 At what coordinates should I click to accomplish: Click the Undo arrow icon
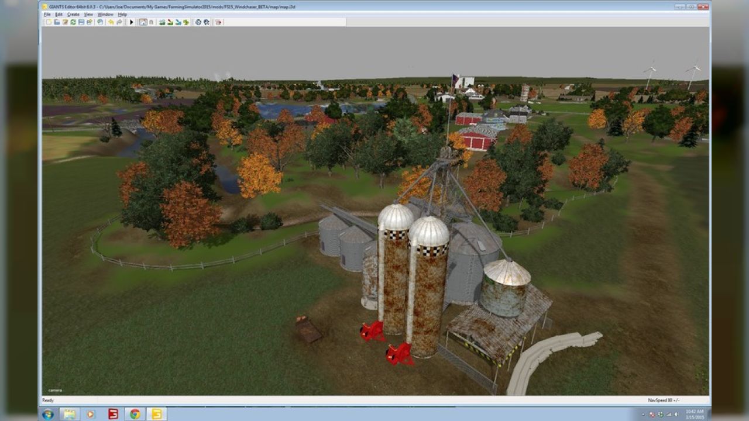(111, 22)
